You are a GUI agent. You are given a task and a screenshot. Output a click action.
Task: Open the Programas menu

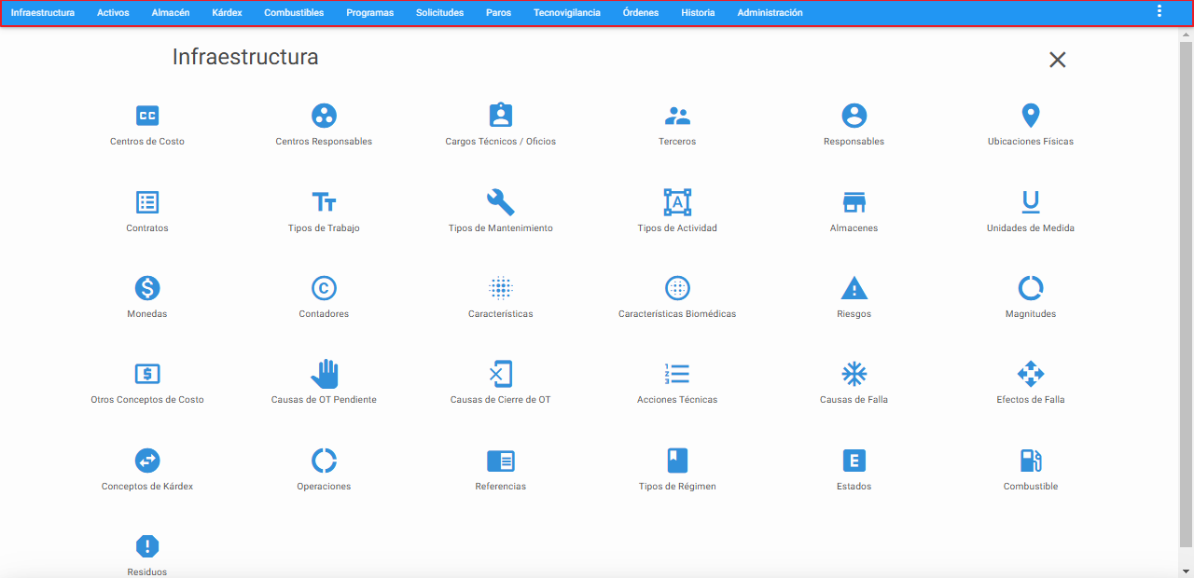coord(369,13)
